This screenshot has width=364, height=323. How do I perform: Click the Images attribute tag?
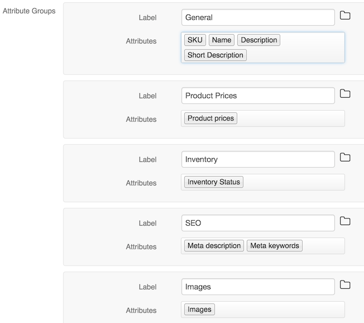pos(199,309)
